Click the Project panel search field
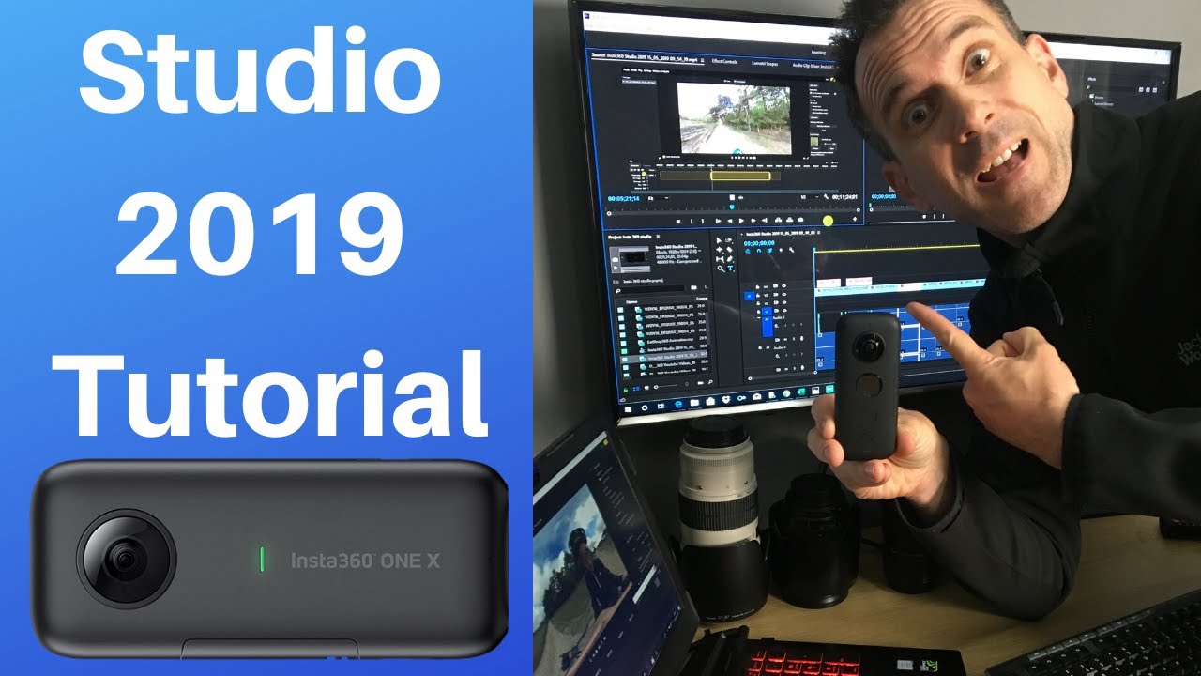Screen dimensions: 1201x676 point(650,290)
